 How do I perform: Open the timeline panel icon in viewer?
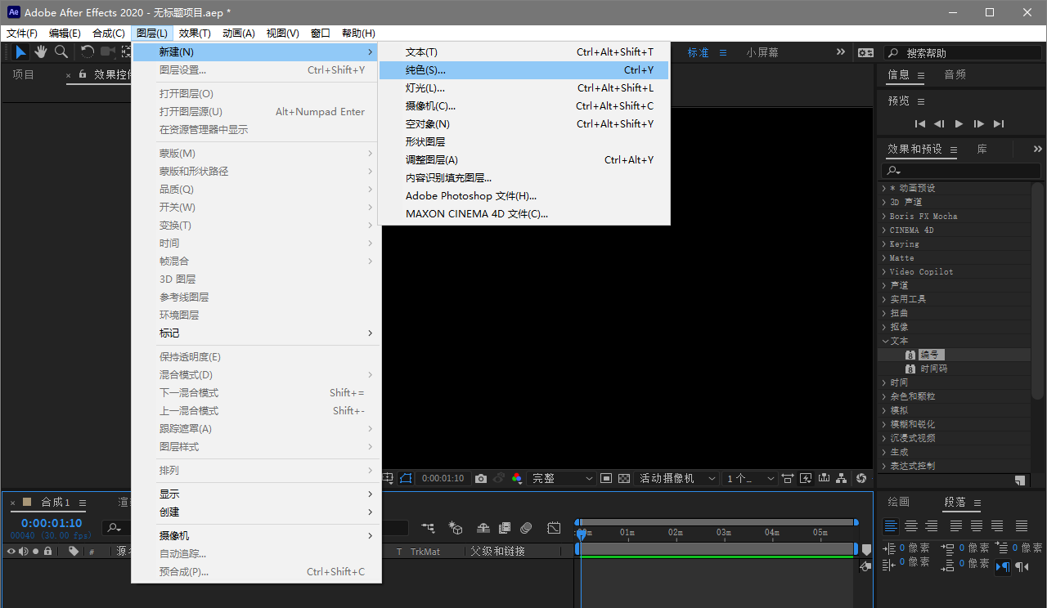(x=824, y=478)
